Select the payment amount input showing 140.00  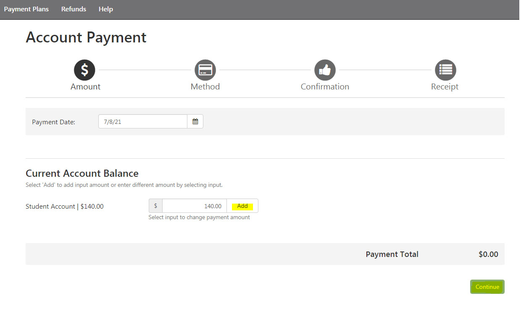pos(194,206)
